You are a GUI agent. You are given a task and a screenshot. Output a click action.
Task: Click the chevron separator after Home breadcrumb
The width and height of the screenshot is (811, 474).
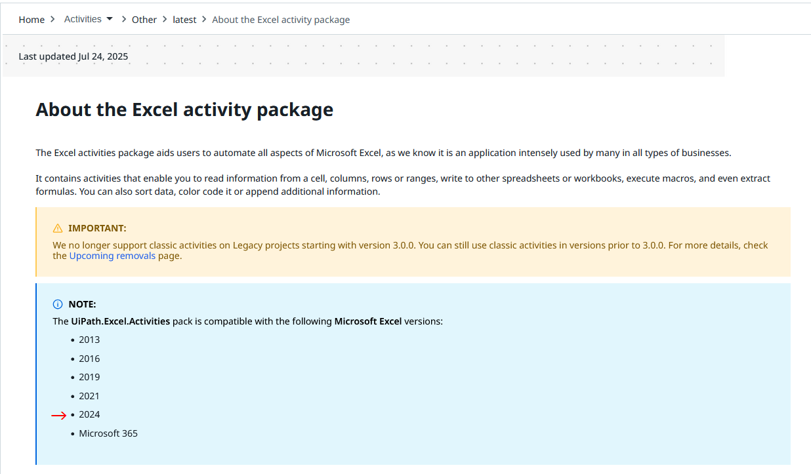pos(52,20)
